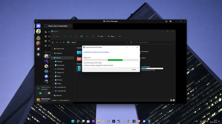This screenshot has height=124, width=222.
Task: Click "Found 42 pictures and videos" text
Action: click(93, 63)
